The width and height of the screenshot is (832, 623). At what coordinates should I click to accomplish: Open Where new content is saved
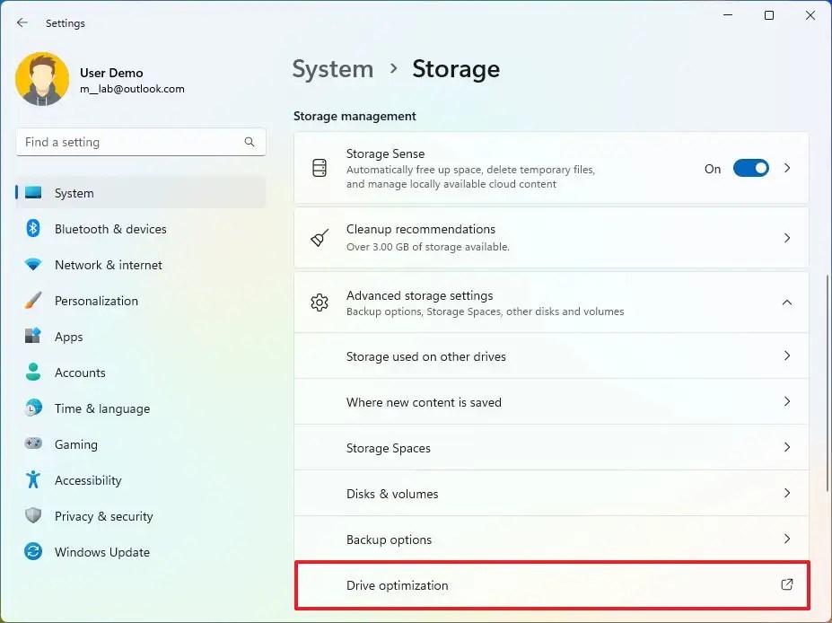tap(551, 402)
